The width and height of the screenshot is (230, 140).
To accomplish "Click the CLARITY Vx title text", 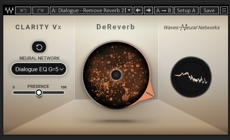I will click(x=38, y=27).
